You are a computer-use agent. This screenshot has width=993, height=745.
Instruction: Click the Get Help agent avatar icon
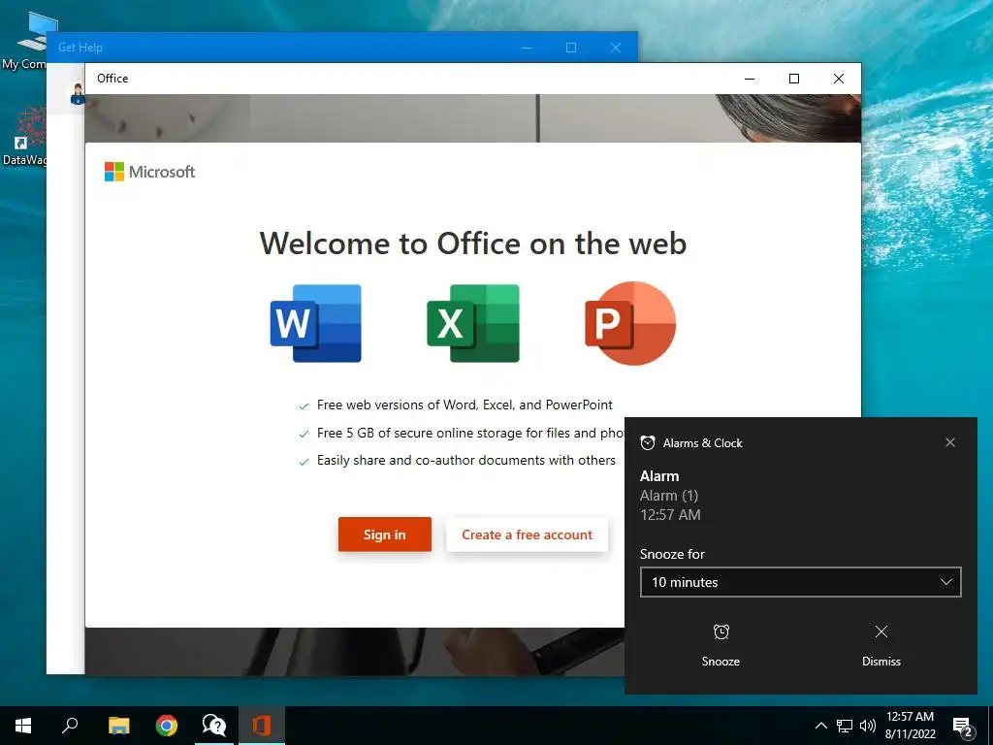(x=78, y=94)
